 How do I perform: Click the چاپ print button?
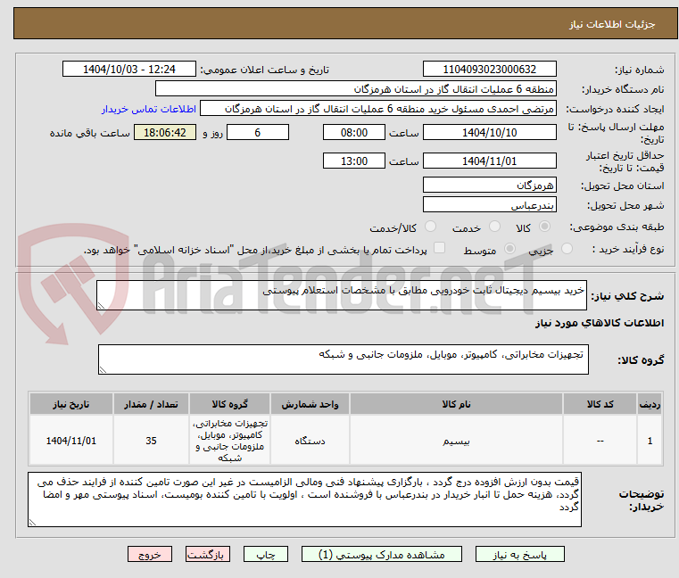tap(266, 554)
